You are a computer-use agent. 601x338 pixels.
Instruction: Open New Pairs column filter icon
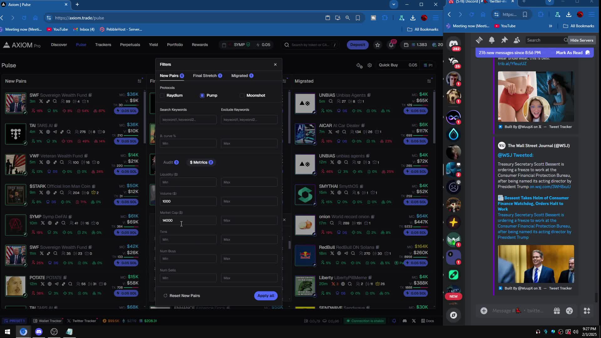(139, 81)
